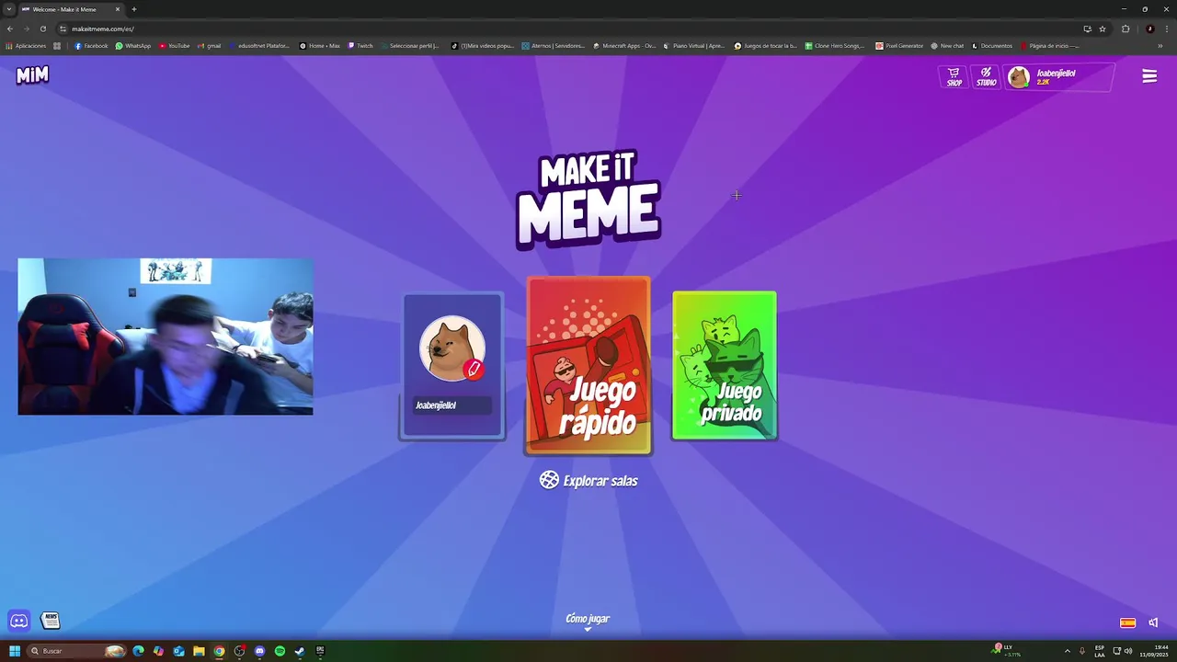Open Spotify from taskbar

[x=280, y=651]
